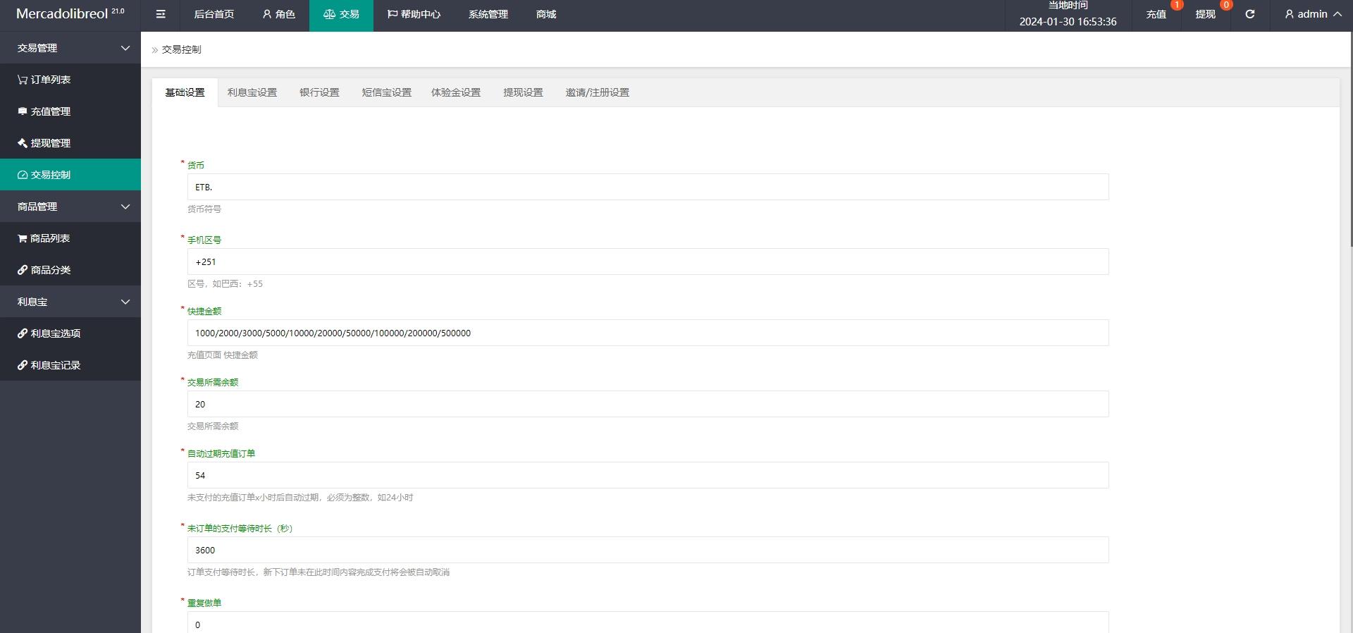The image size is (1353, 633).
Task: Switch to the 利息宝设置 tab
Action: coord(252,92)
